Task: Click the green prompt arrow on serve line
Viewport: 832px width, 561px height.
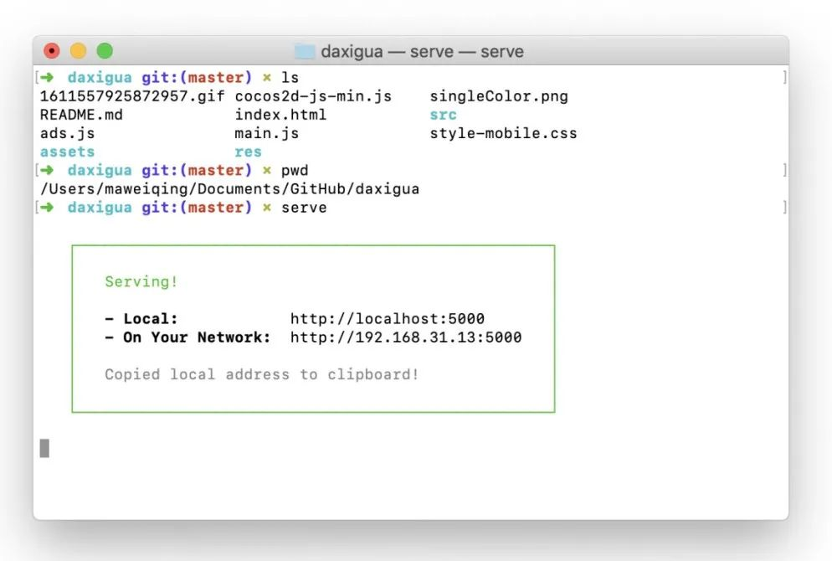Action: coord(47,208)
